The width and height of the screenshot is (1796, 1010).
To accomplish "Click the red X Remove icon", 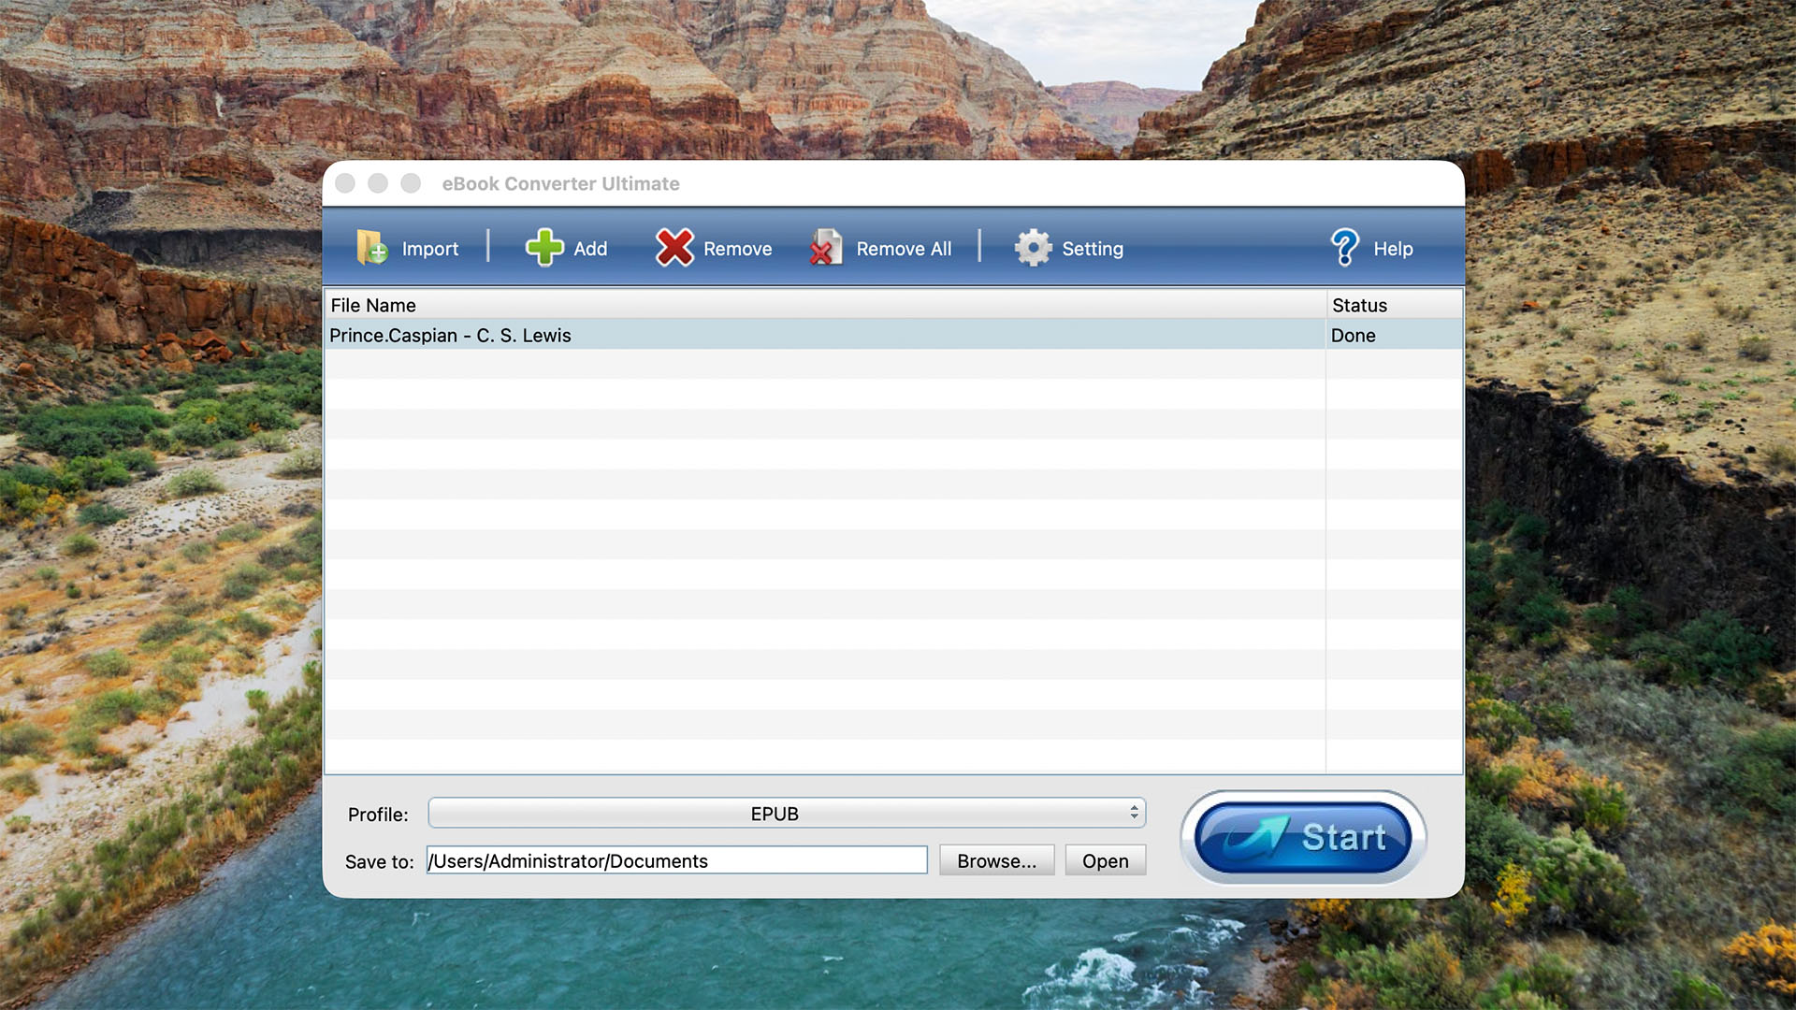I will (674, 248).
